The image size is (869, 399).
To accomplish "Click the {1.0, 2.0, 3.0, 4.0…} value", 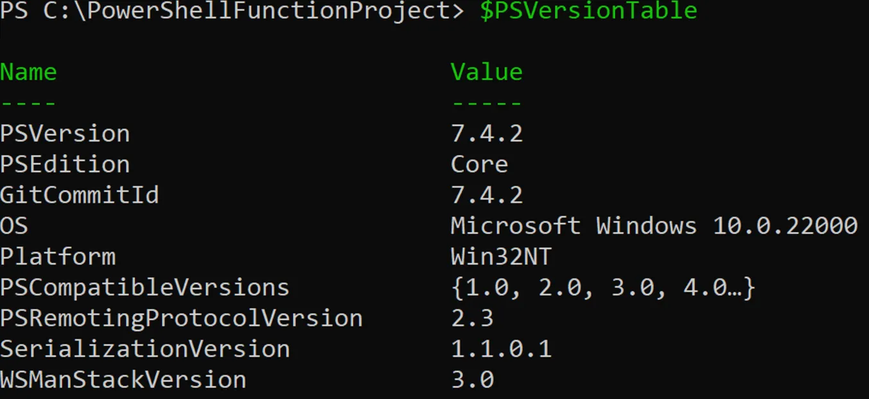I will pyautogui.click(x=604, y=288).
